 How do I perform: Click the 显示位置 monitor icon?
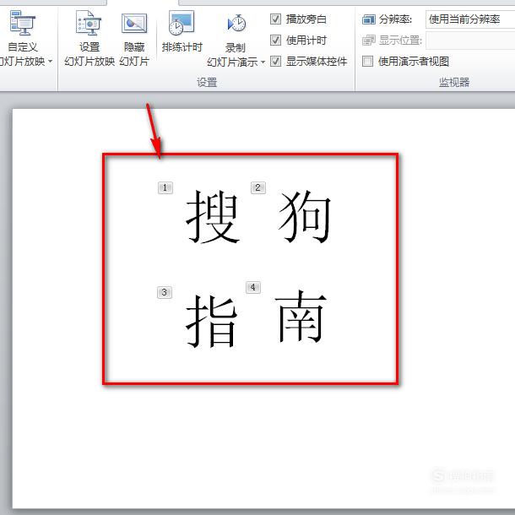tap(368, 41)
